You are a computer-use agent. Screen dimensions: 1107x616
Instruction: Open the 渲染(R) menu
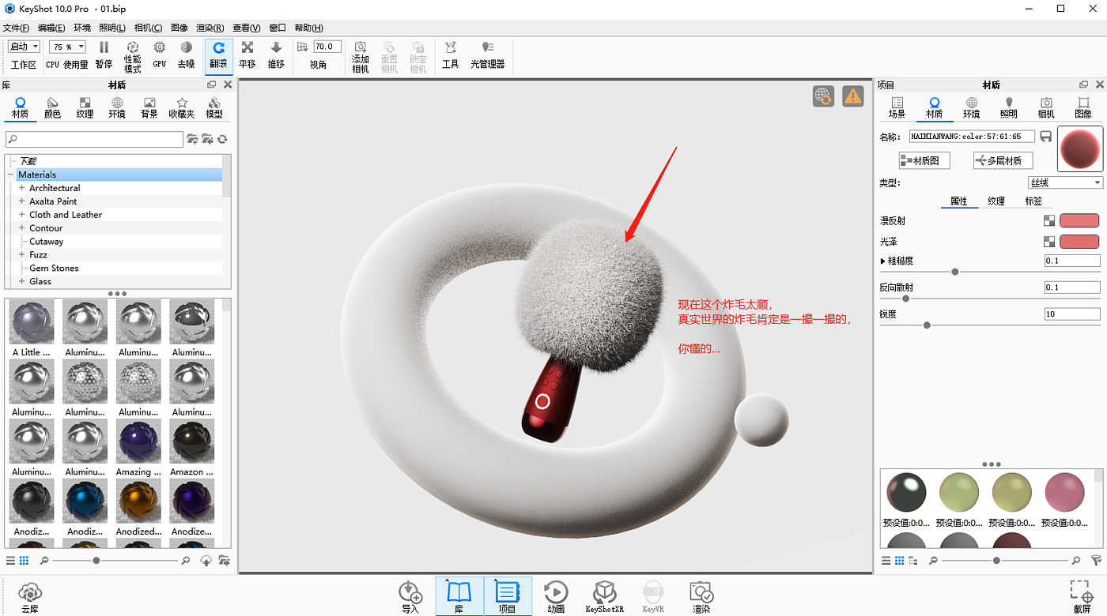210,28
